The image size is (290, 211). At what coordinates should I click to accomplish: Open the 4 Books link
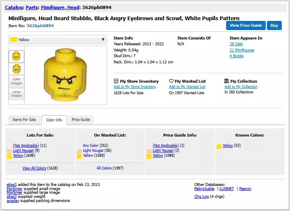tap(236, 56)
